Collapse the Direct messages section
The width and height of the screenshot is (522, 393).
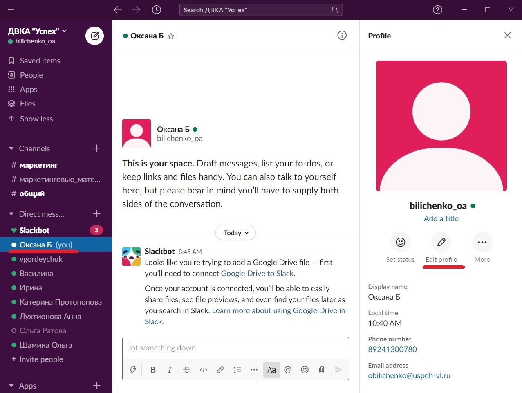point(11,214)
